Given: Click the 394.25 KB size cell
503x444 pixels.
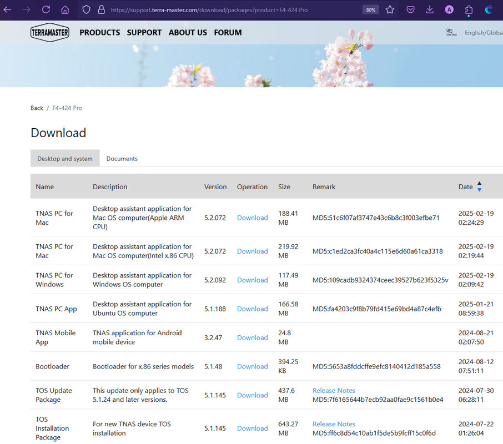Looking at the screenshot, I should [x=288, y=366].
